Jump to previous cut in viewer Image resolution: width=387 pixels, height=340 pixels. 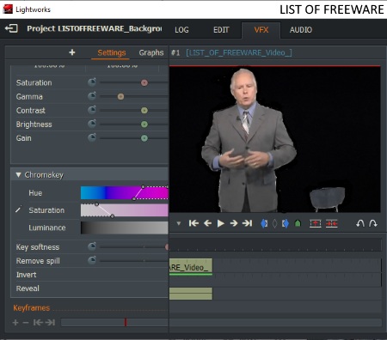coord(193,223)
